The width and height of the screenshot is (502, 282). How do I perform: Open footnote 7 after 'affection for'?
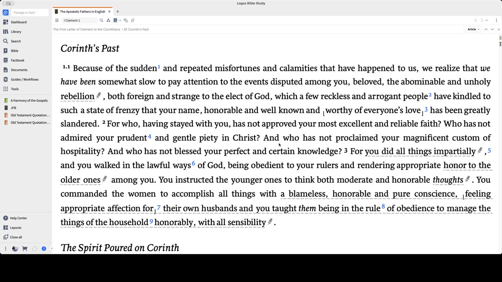159,207
